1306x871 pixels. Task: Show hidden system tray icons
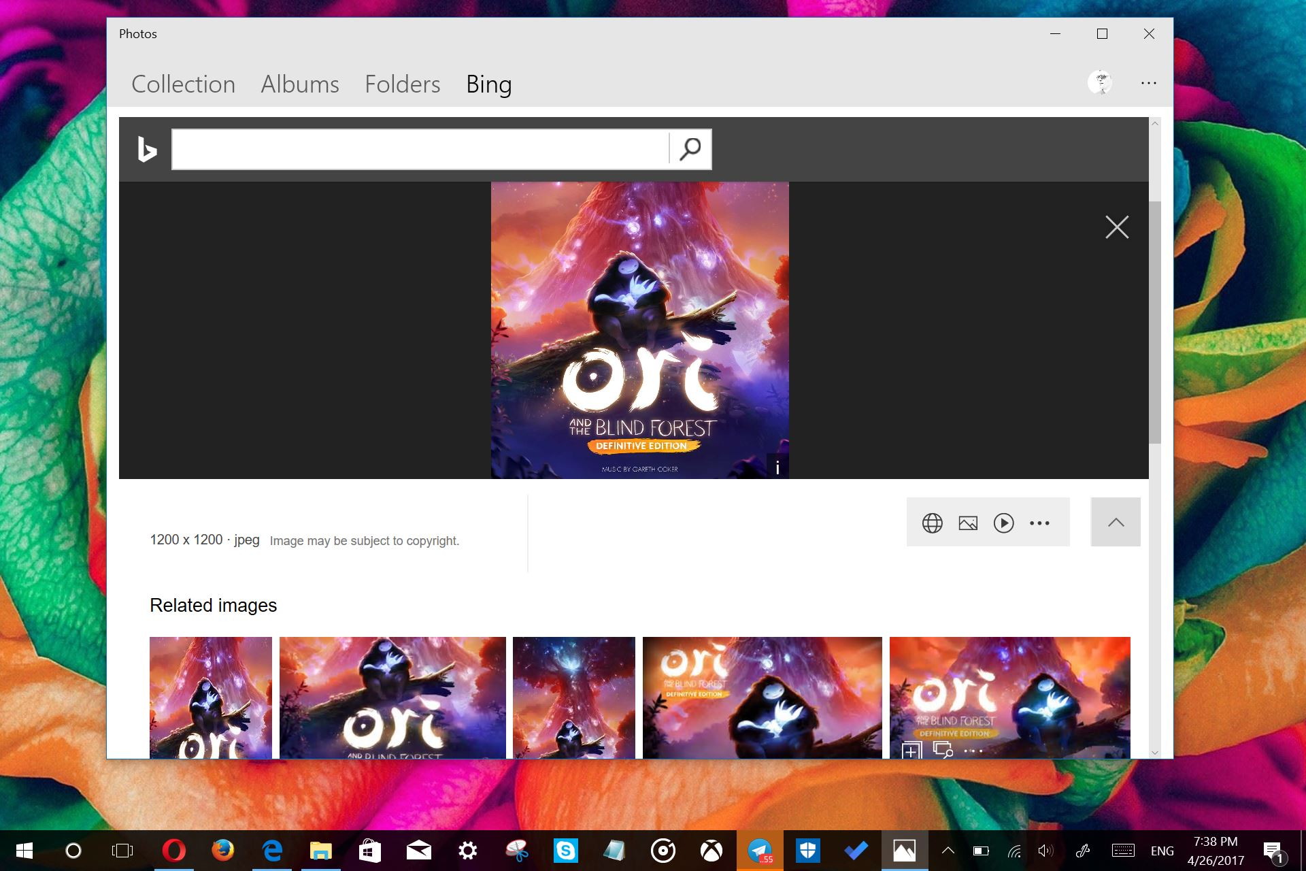pos(948,851)
